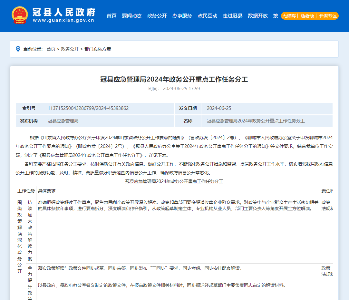Click the 围绕政策解读深化政务公开 vertical cell
349x300 pixels.
[x=20, y=237]
